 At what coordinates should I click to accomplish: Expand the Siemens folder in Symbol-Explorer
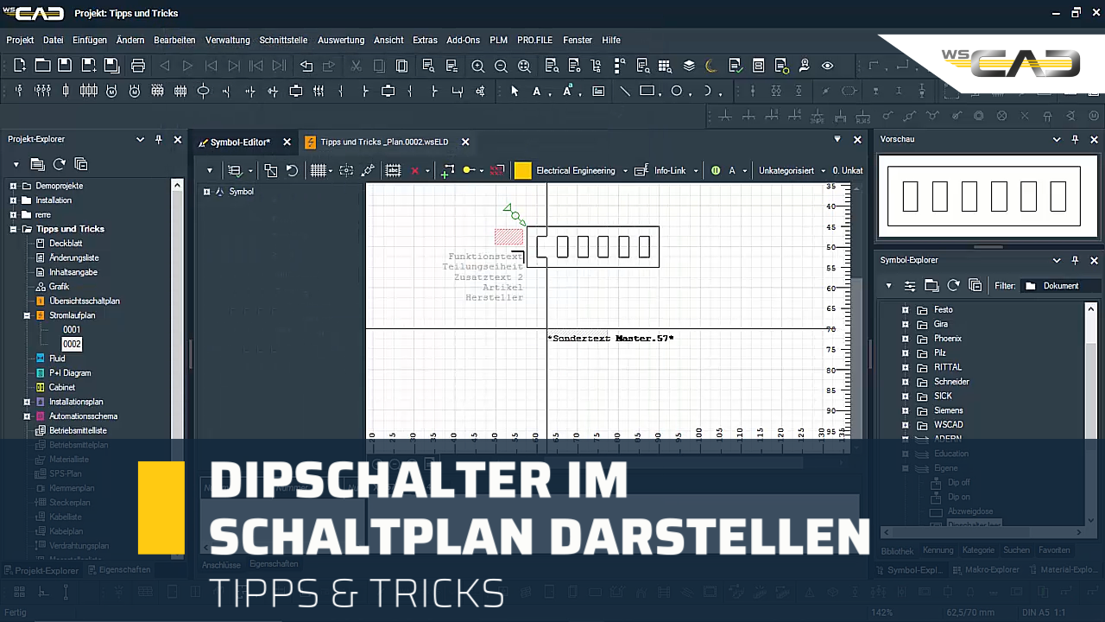[x=905, y=410]
